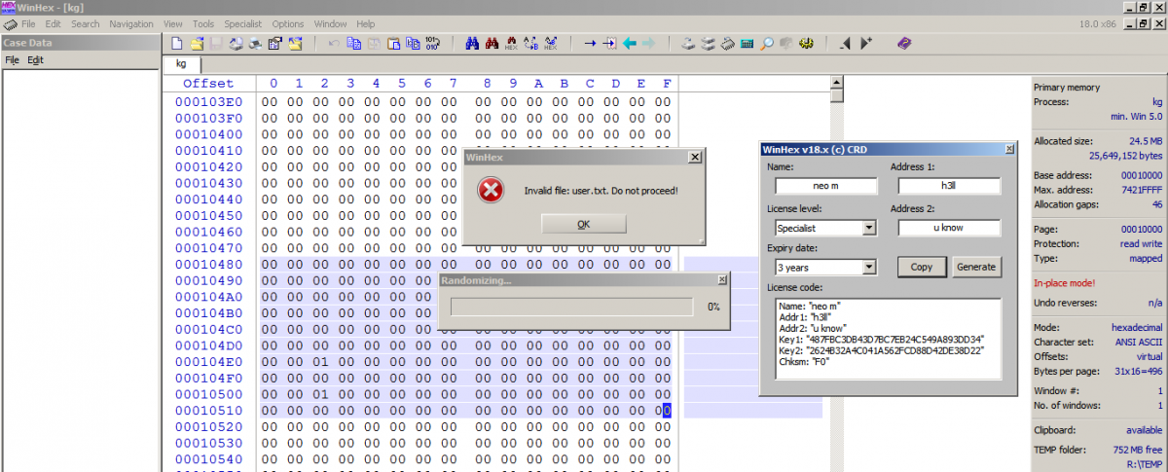Click the Address 2 input field
Screen dimensions: 1168x472
[x=949, y=228]
